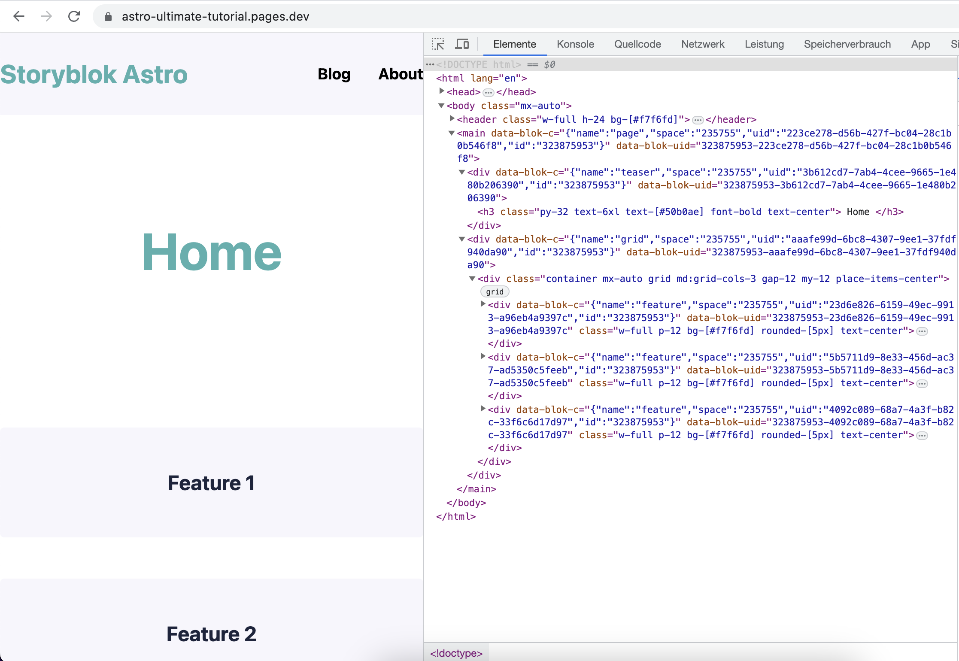Screen dimensions: 959x661
Task: Switch to the Konsole tab
Action: point(575,44)
